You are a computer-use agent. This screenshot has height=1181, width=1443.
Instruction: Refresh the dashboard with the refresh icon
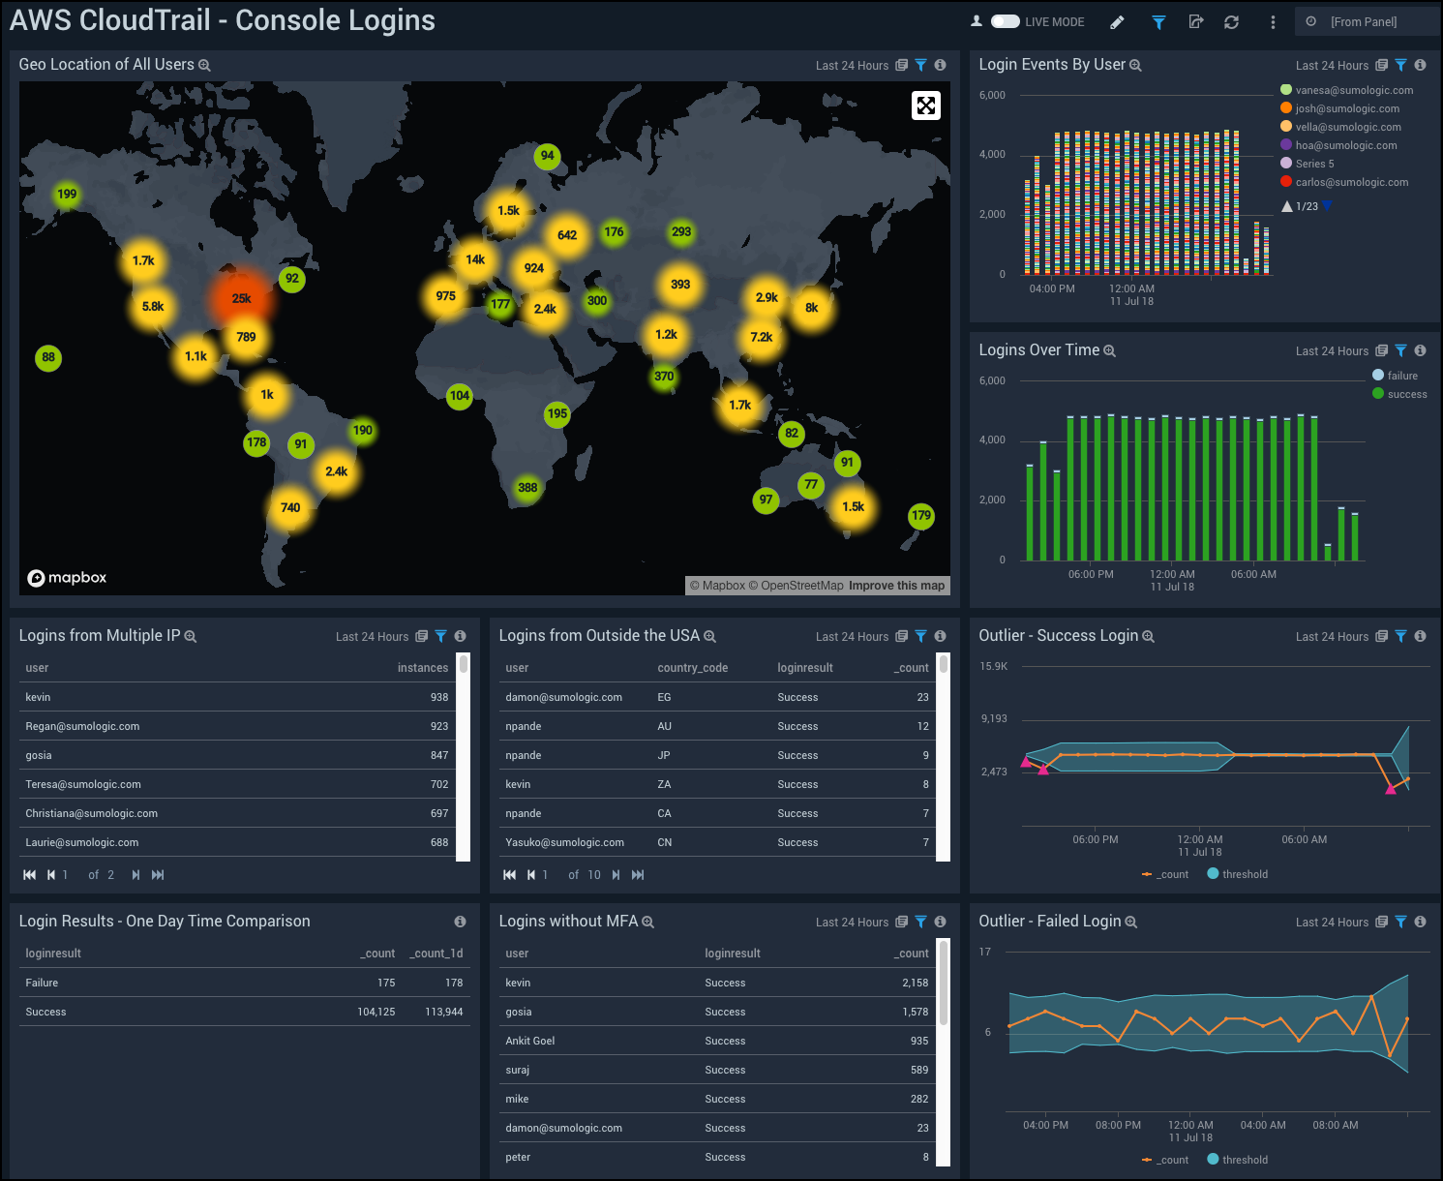[x=1231, y=21]
